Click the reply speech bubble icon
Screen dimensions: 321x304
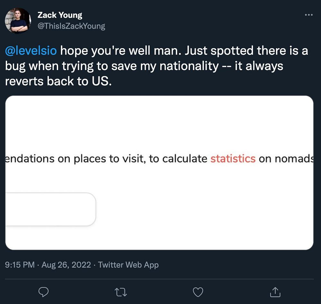(43, 292)
